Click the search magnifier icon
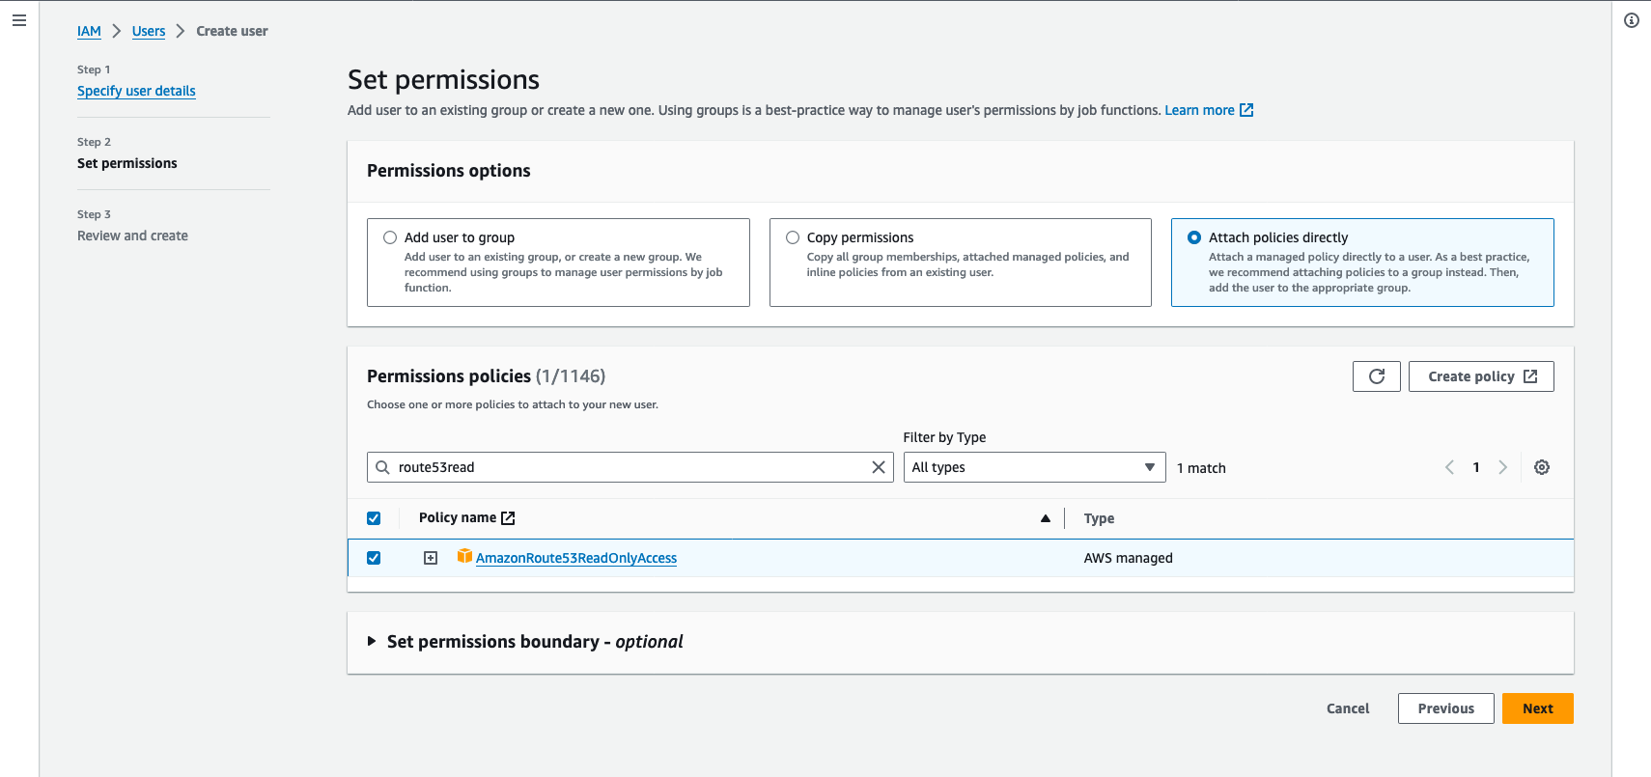The height and width of the screenshot is (777, 1651). 383,467
